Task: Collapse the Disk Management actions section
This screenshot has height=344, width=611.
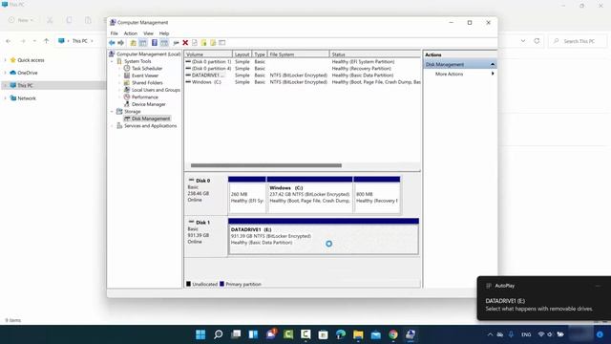Action: 493,64
